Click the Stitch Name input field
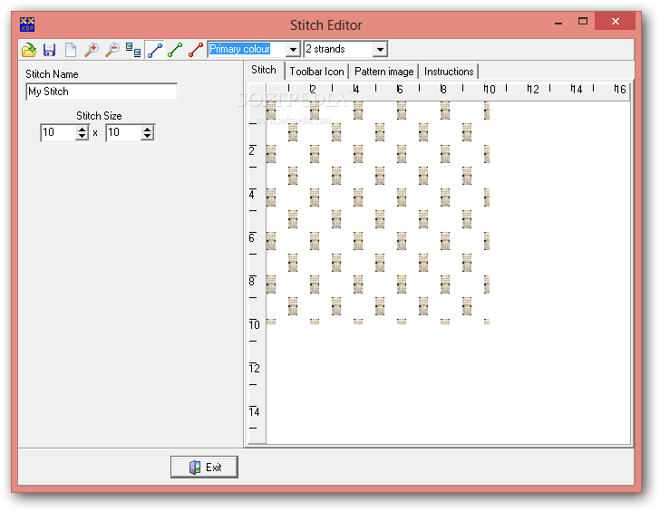Screen dimensions: 660x511 102,92
